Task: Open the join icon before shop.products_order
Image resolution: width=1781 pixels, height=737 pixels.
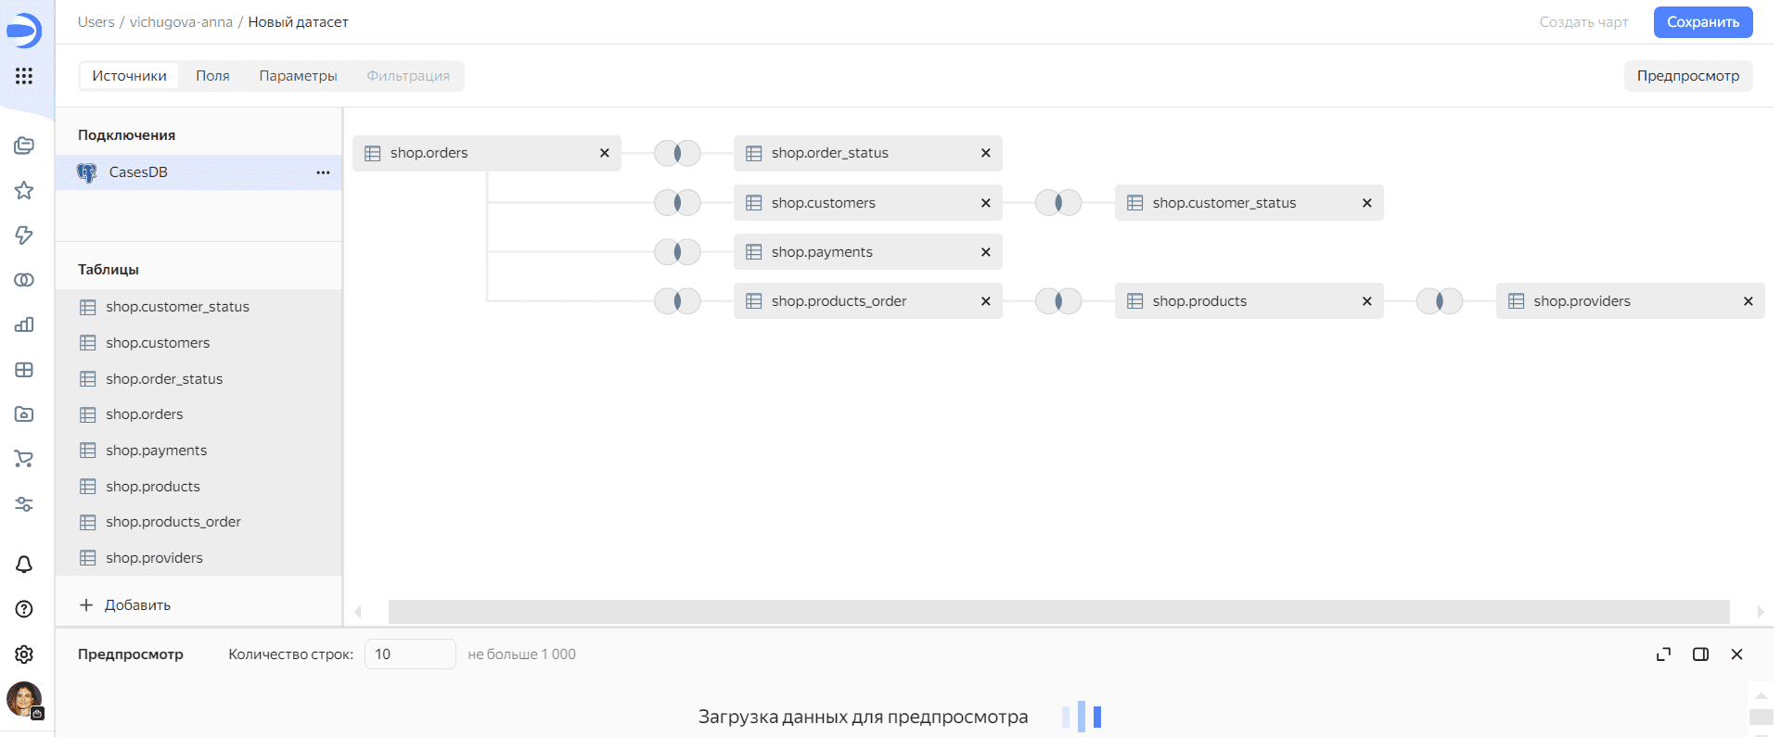Action: pos(677,300)
